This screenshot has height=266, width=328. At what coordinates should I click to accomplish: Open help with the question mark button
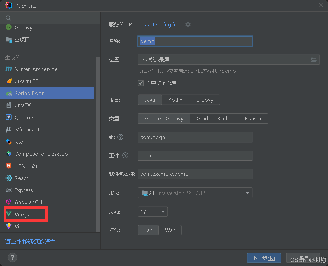pos(12,257)
